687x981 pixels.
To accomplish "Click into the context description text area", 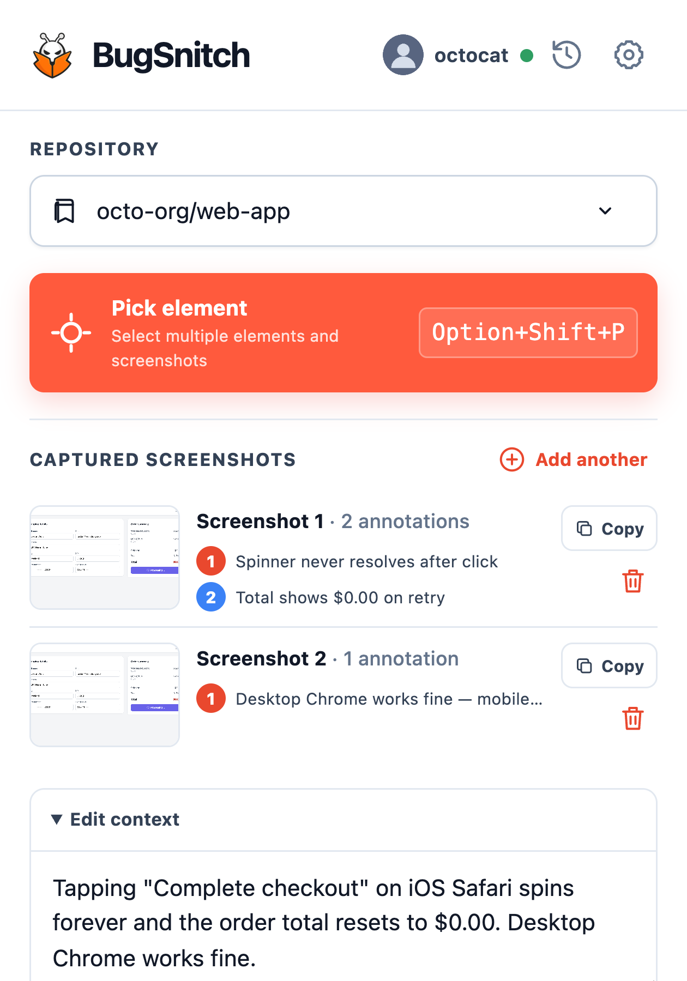I will tap(343, 922).
